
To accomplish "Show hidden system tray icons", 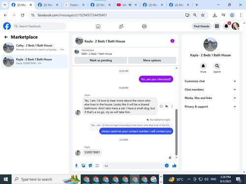I will [x=189, y=179].
